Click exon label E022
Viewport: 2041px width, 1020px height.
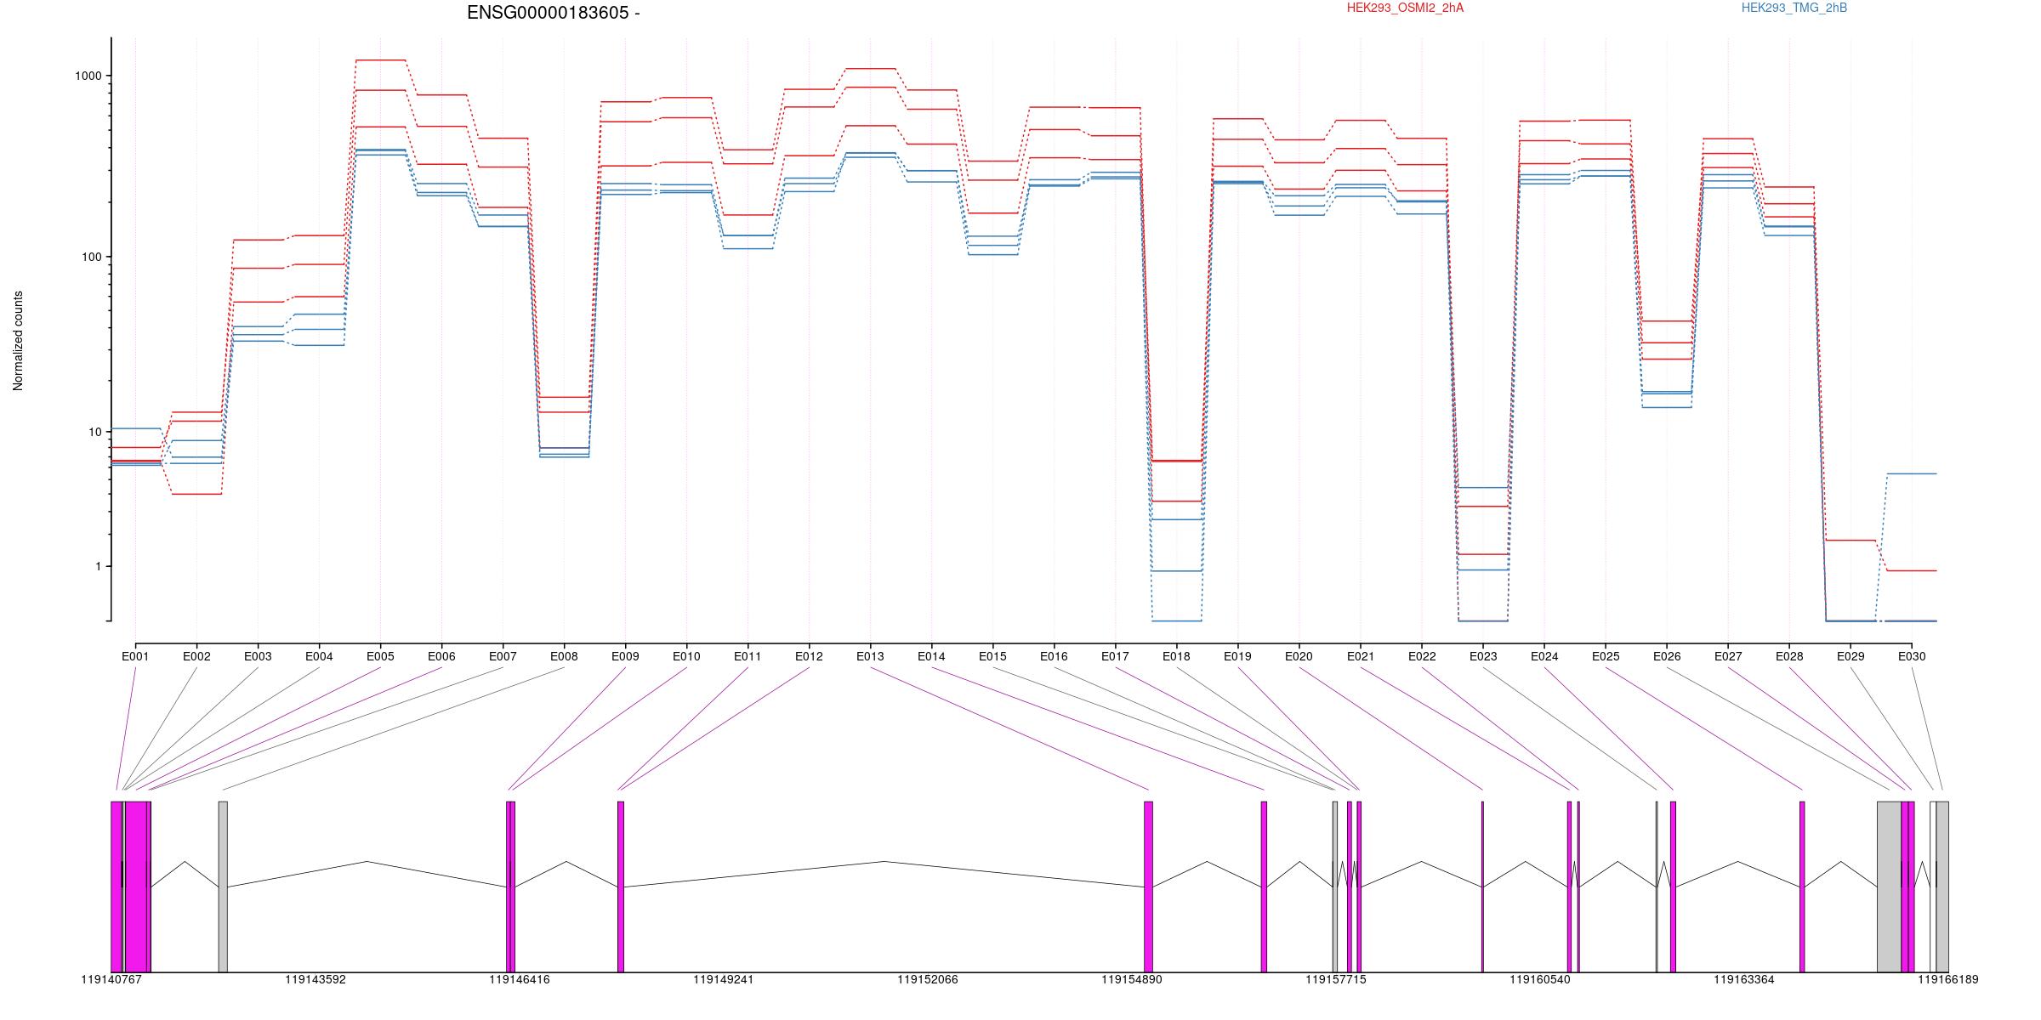click(x=1422, y=656)
